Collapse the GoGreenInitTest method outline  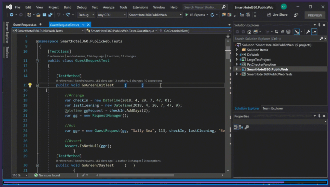pyautogui.click(x=37, y=85)
